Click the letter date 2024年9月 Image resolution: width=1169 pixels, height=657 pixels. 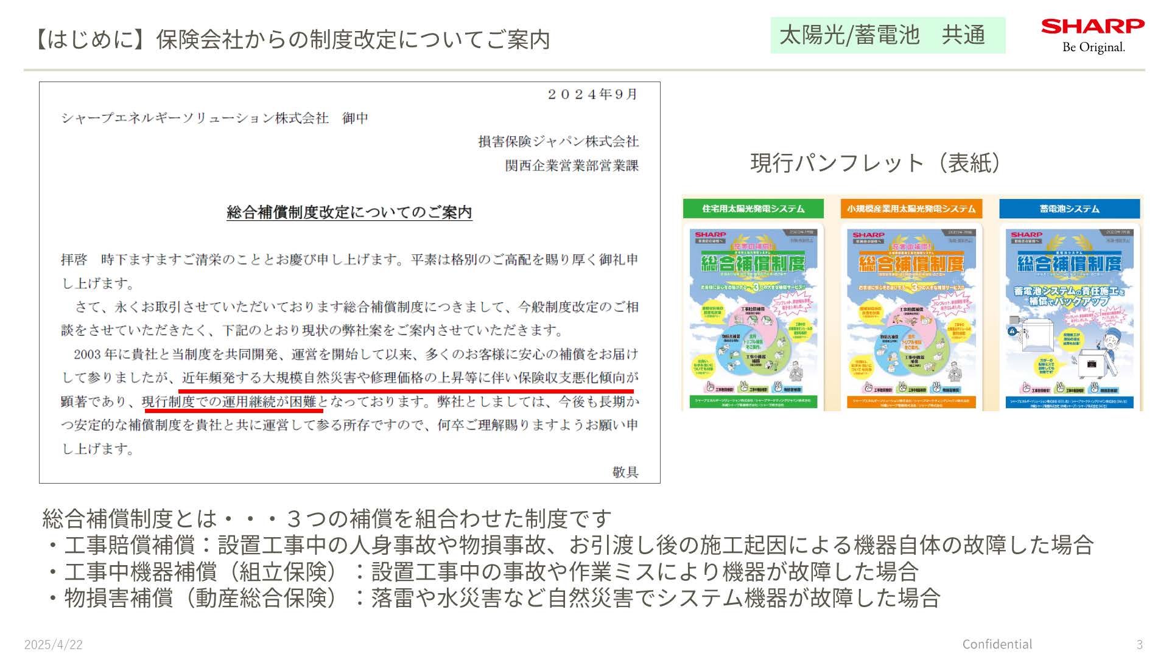coord(592,94)
